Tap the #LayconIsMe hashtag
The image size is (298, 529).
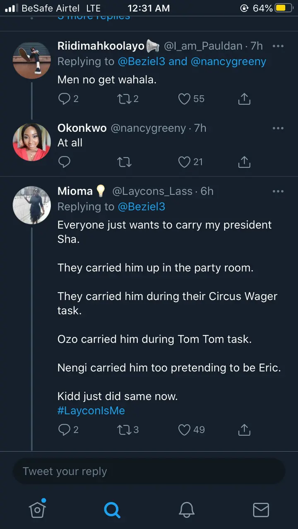(91, 410)
